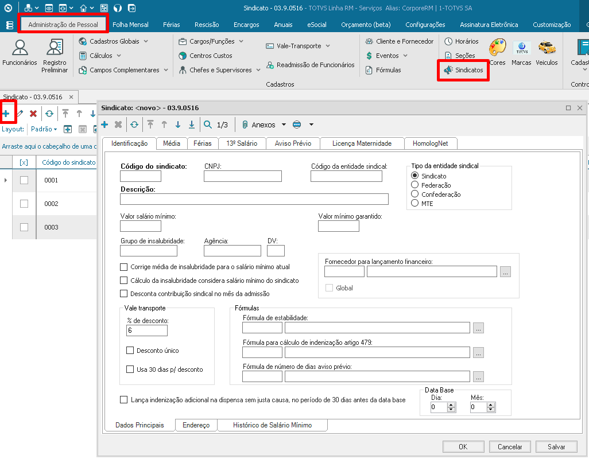Open the Férias tab in dialog
The width and height of the screenshot is (589, 459).
[x=203, y=143]
